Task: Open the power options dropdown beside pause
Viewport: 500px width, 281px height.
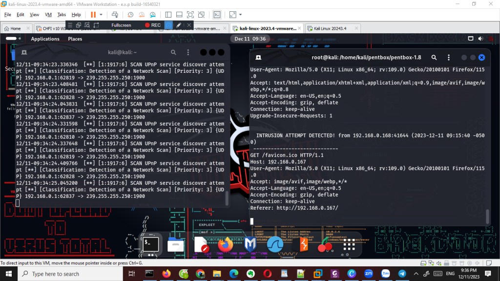Action: (101, 15)
